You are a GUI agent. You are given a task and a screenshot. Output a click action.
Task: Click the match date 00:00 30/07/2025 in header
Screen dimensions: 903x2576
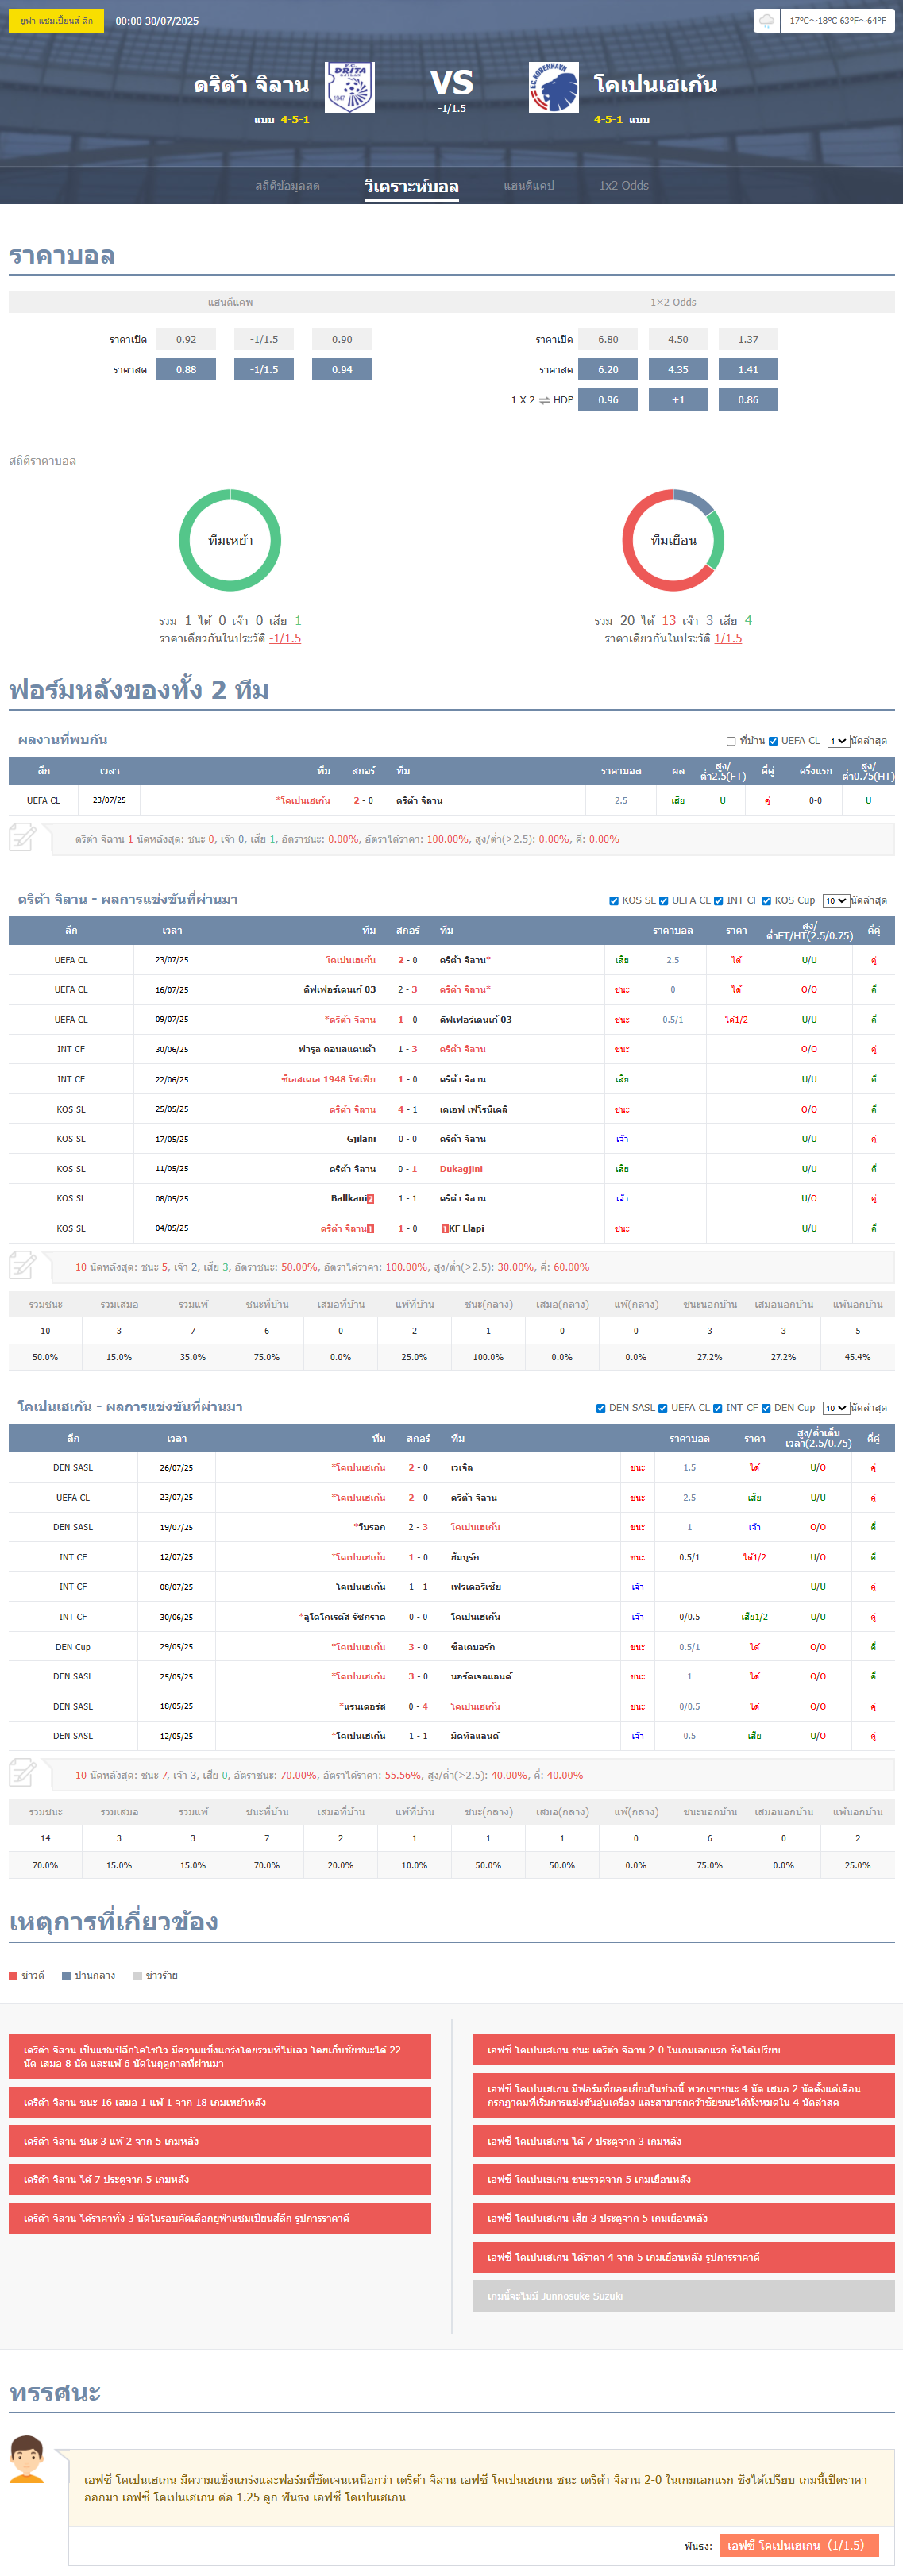point(157,21)
